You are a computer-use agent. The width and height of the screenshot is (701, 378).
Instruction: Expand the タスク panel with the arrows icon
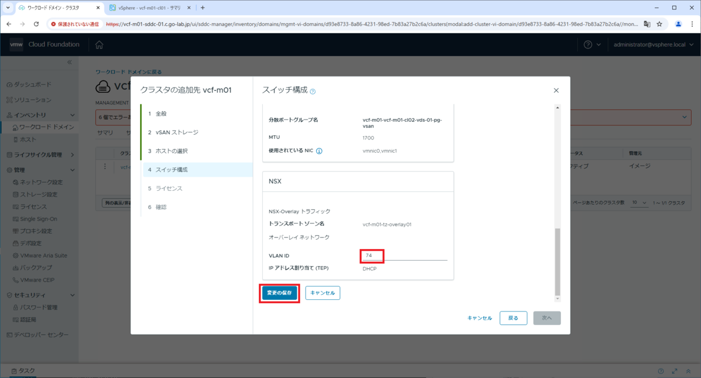pos(675,371)
